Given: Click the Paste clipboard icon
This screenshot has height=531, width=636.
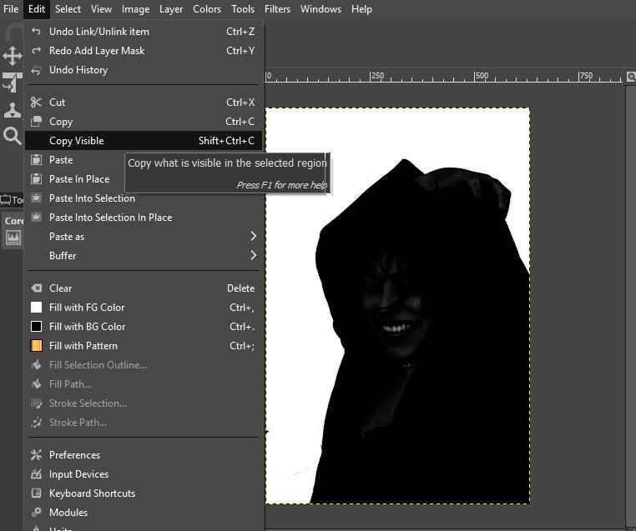Looking at the screenshot, I should (x=36, y=159).
